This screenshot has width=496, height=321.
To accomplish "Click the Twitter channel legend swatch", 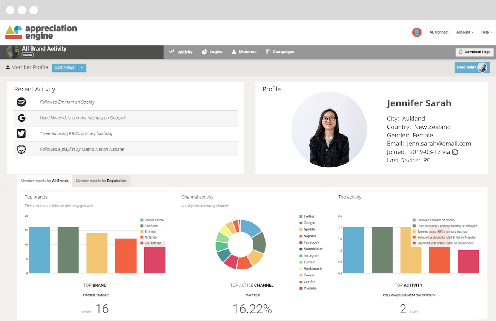I will (301, 216).
